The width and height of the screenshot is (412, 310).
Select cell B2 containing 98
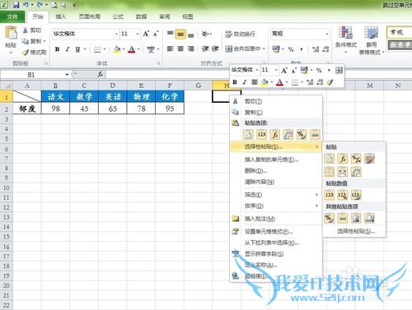(55, 109)
